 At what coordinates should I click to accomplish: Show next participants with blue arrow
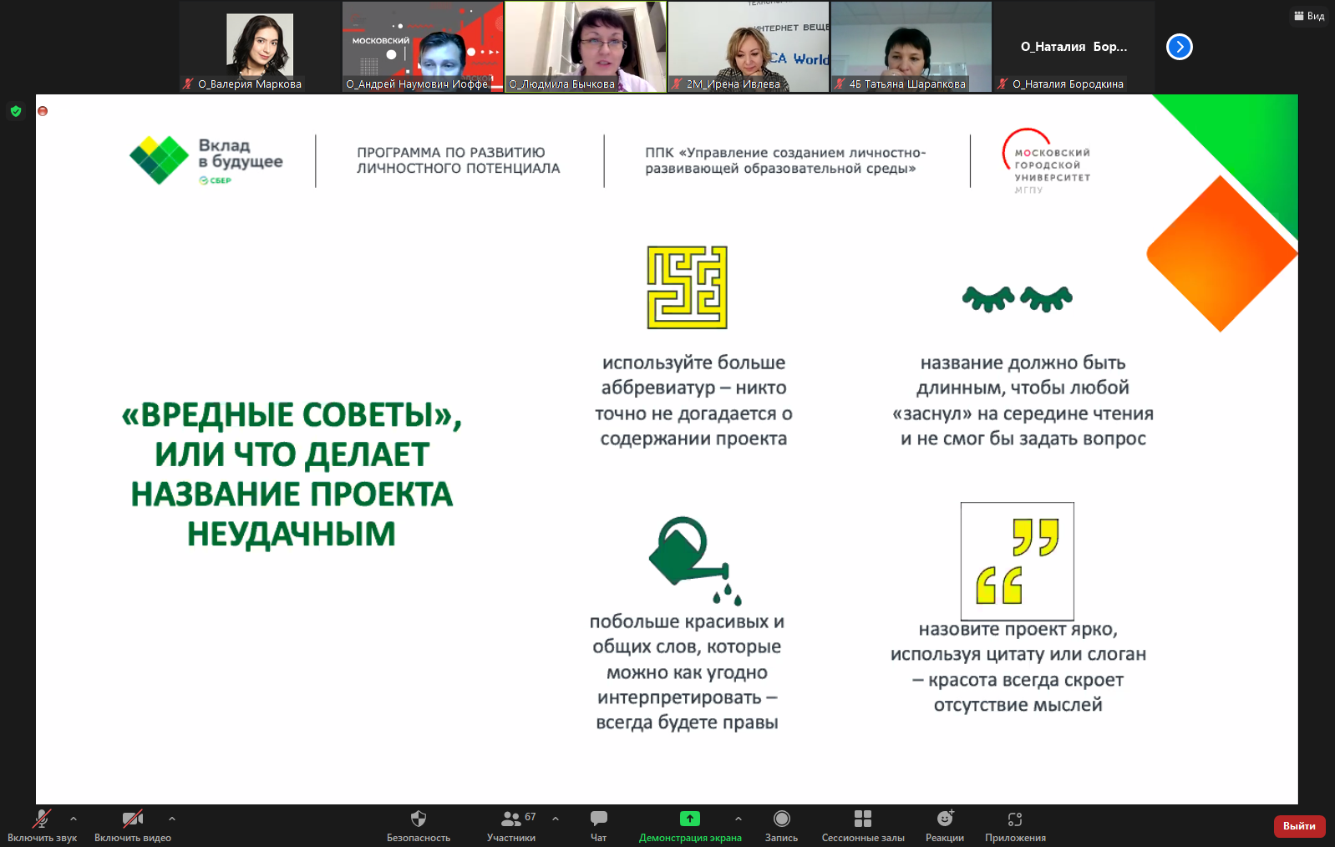coord(1180,47)
